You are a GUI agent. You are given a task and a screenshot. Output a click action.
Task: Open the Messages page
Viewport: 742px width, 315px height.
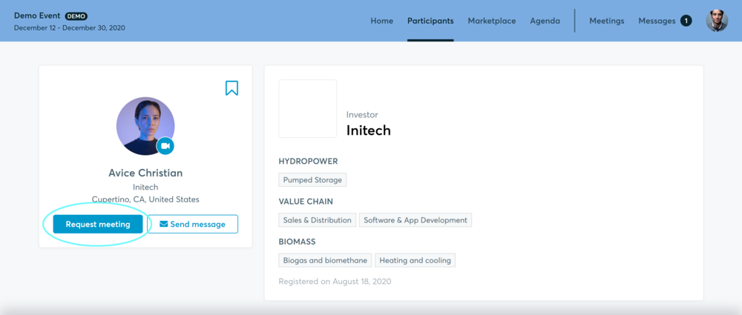click(657, 21)
